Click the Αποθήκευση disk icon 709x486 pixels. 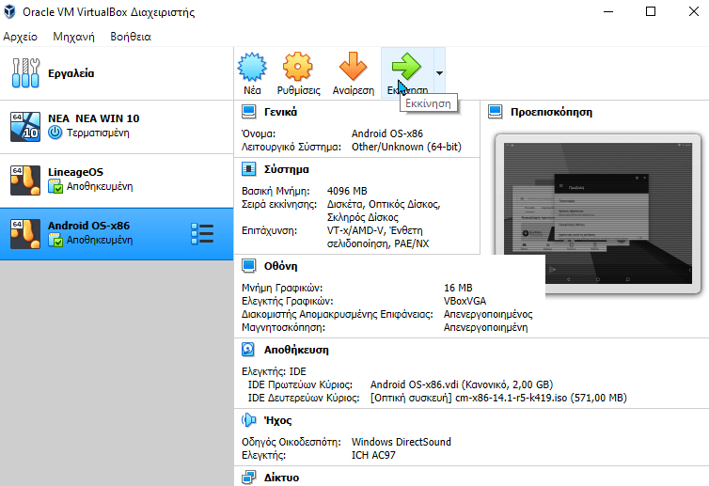click(248, 350)
